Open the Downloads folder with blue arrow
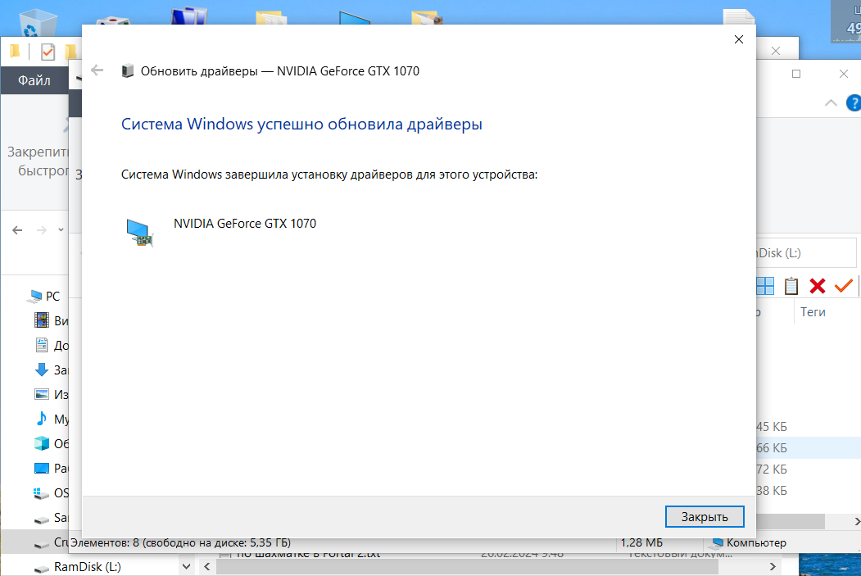861x576 pixels. pyautogui.click(x=51, y=370)
